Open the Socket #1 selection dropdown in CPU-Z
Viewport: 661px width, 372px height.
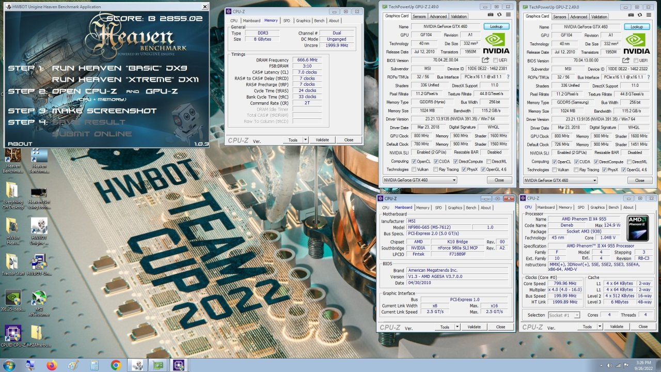tap(563, 315)
